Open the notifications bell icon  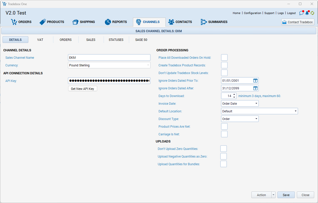tap(307, 13)
